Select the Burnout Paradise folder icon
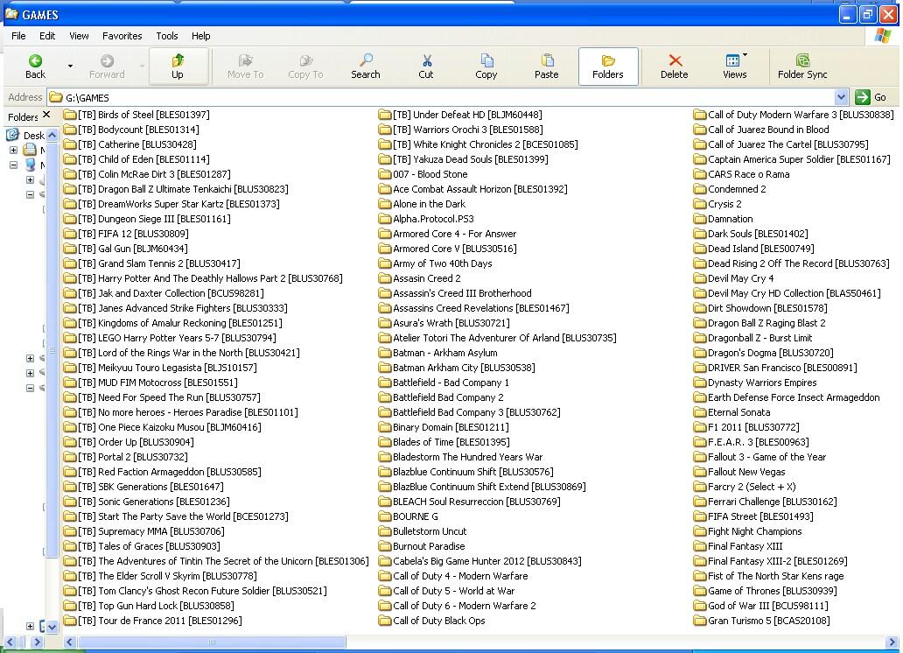 [385, 546]
